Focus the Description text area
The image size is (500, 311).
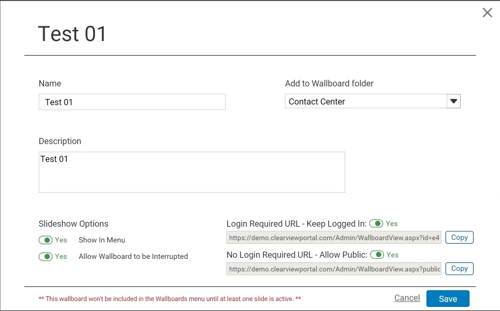[x=192, y=172]
